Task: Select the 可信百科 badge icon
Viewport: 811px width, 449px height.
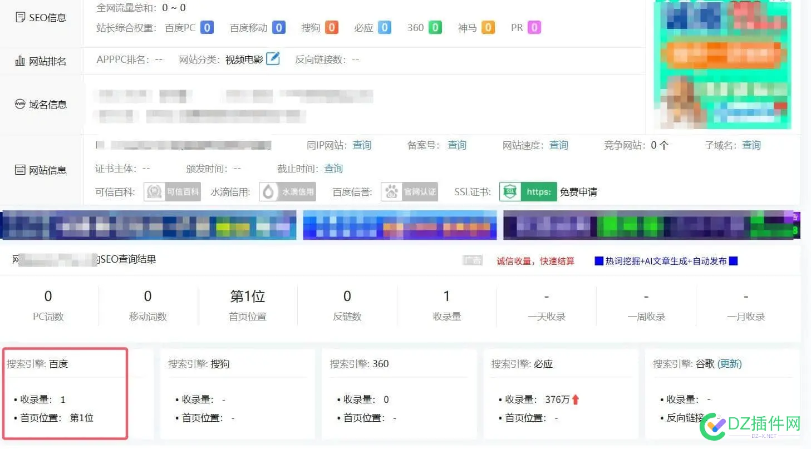Action: coord(172,191)
